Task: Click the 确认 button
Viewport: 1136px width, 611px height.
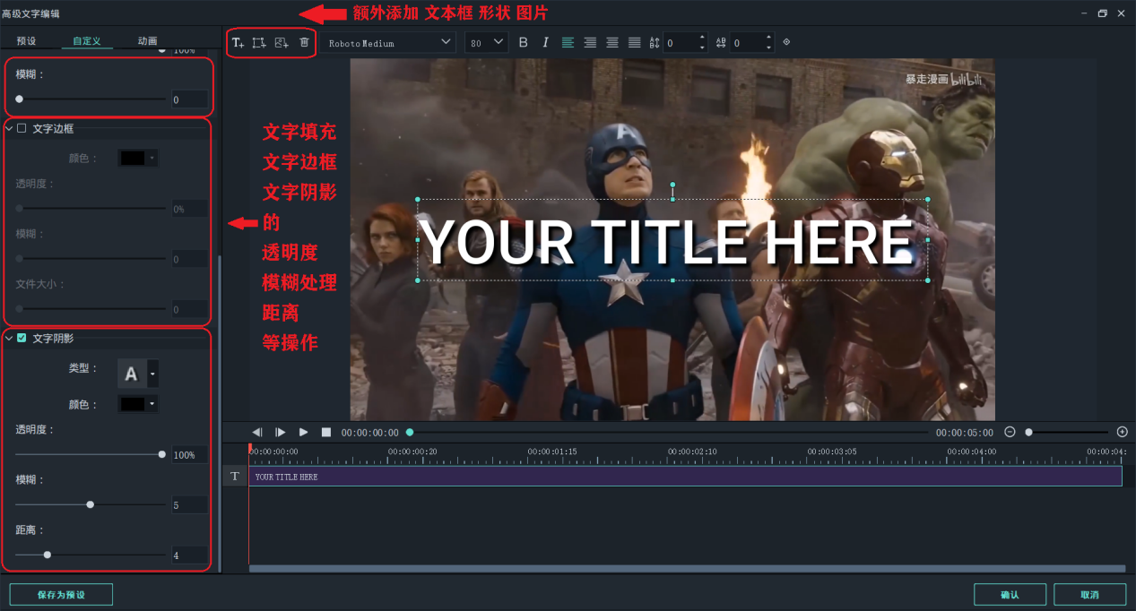Action: click(x=1010, y=595)
